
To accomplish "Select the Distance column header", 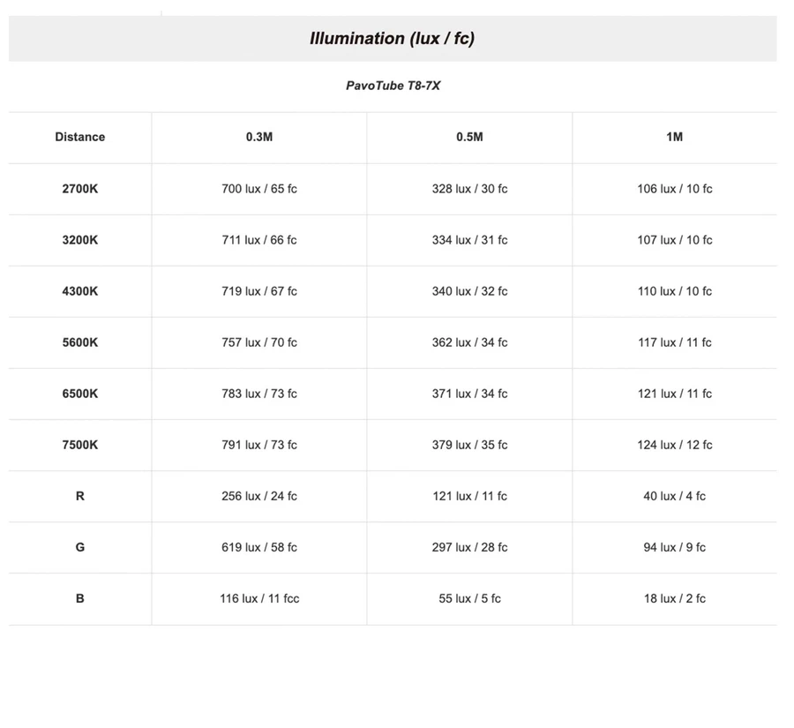I will point(79,137).
